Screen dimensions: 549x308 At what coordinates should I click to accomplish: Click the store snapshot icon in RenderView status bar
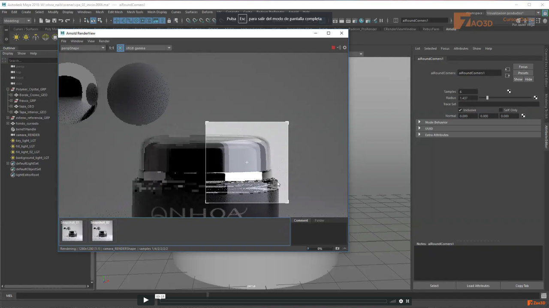tap(337, 249)
